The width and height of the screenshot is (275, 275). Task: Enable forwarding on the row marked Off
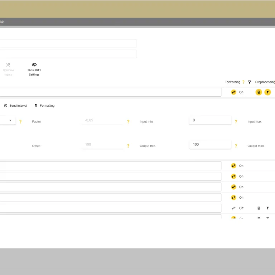(x=233, y=208)
